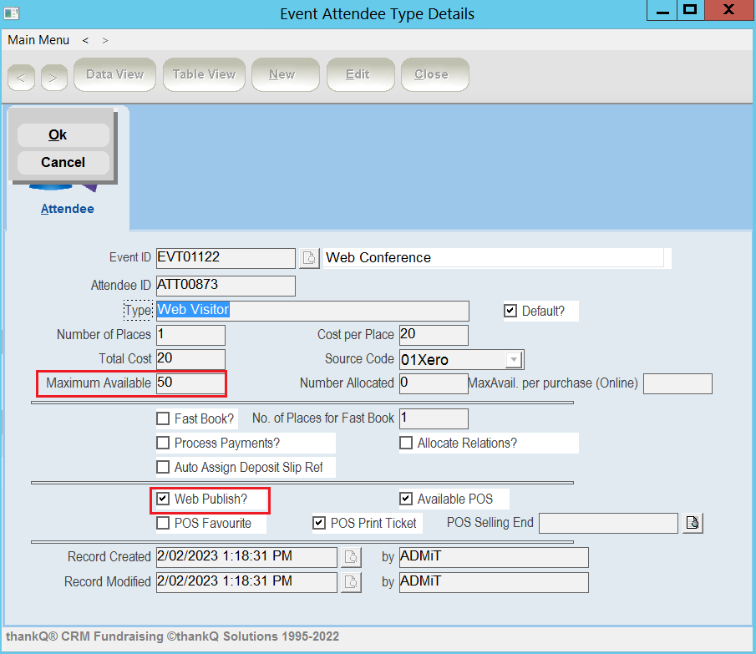Enable the Fast Book? checkbox
Image resolution: width=756 pixels, height=654 pixels.
point(163,418)
